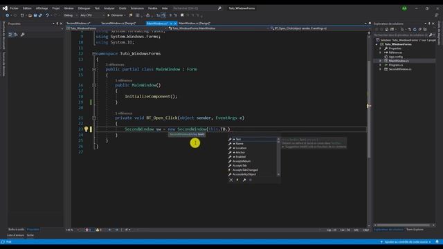The width and height of the screenshot is (443, 249).
Task: Collapse the namespace Tuto_WindowsForms code block
Action: pos(94,54)
